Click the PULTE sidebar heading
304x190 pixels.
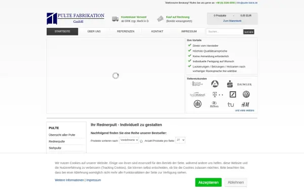pos(54,128)
